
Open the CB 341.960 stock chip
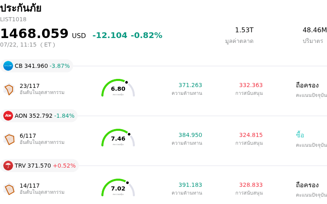click(36, 66)
